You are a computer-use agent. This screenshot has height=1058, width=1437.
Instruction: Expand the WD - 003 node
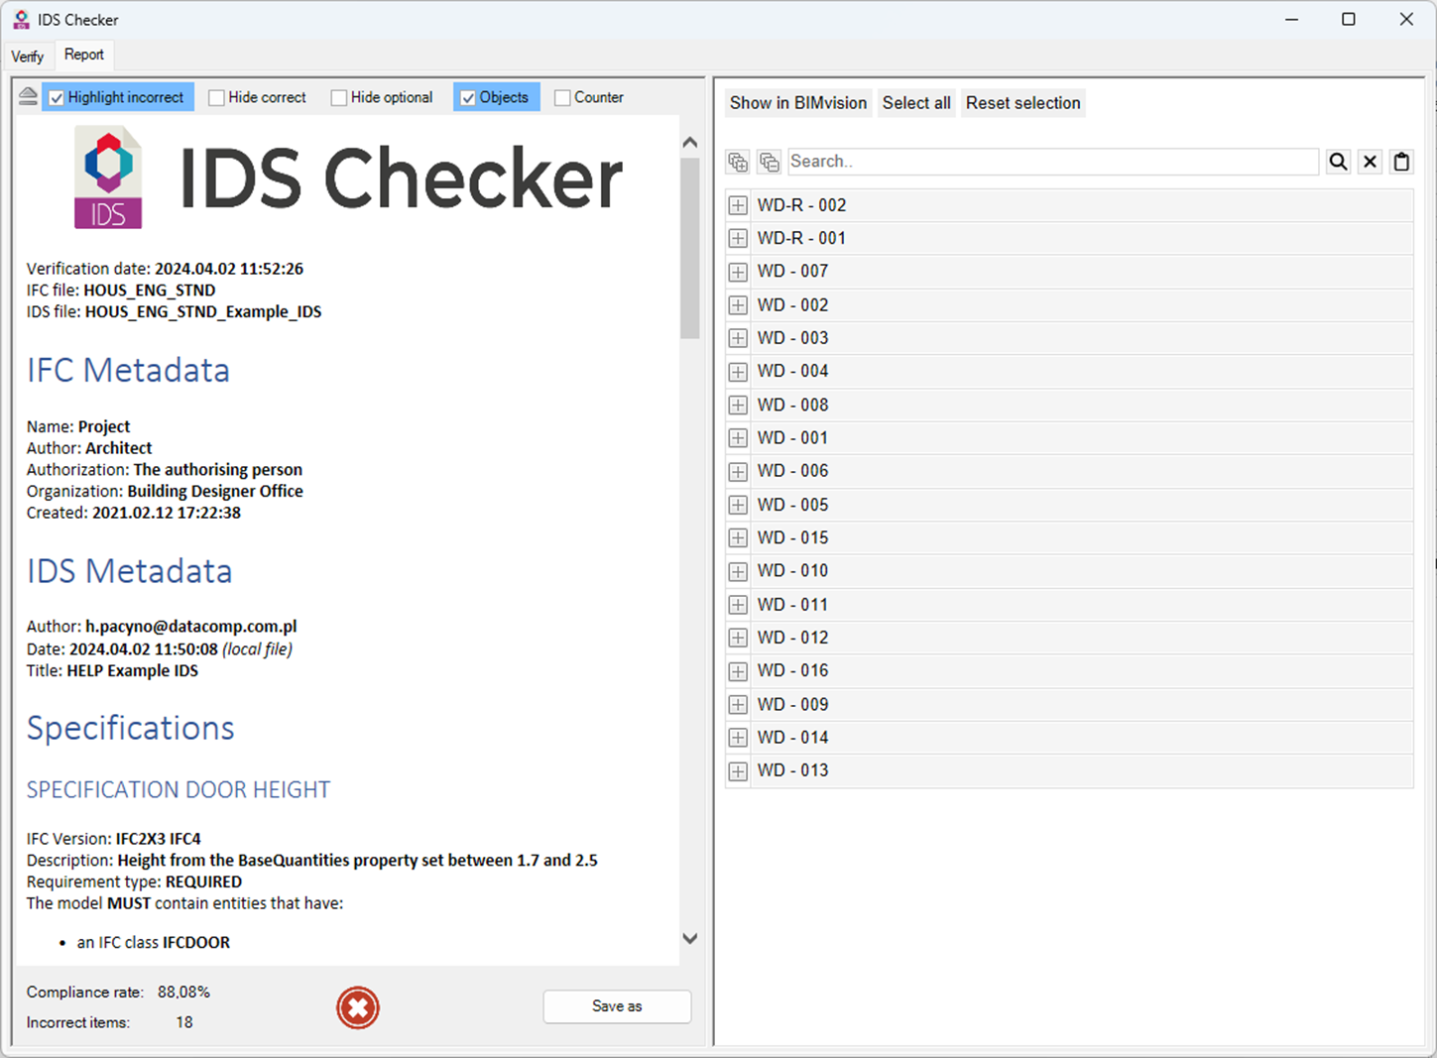(x=738, y=338)
